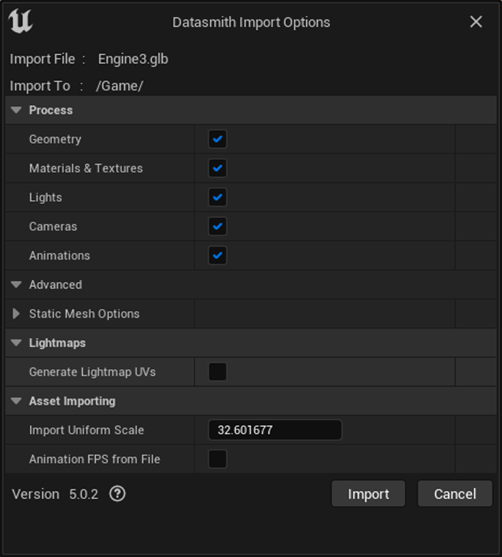Collapse the Advanced section

(x=17, y=285)
